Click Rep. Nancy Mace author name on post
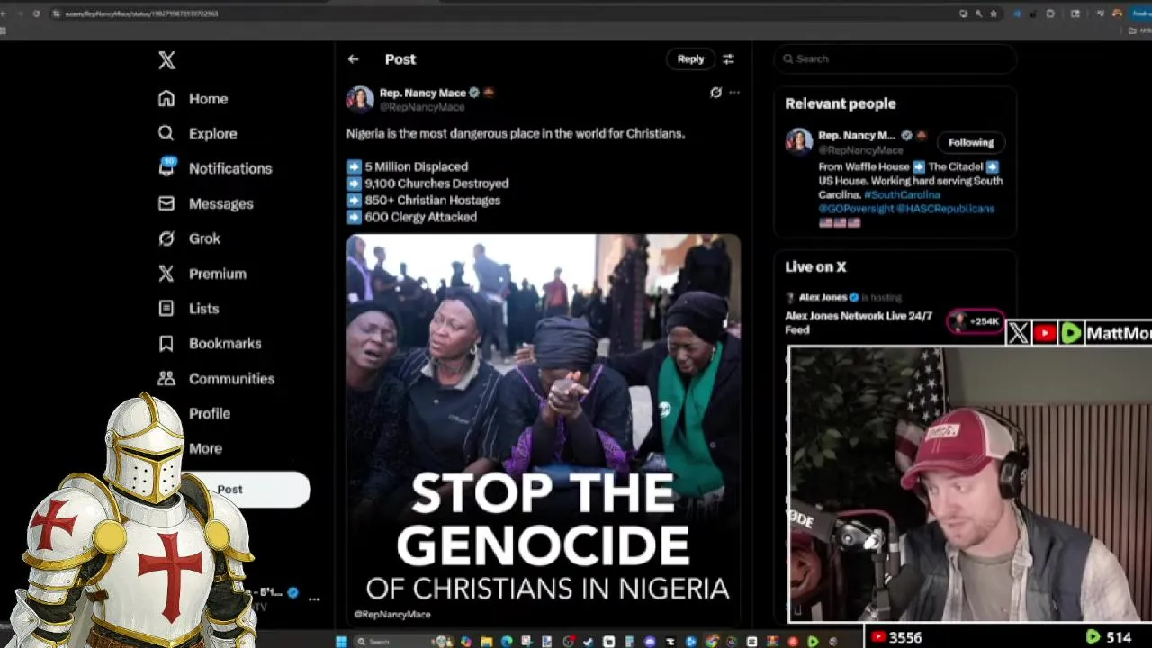 (x=423, y=93)
